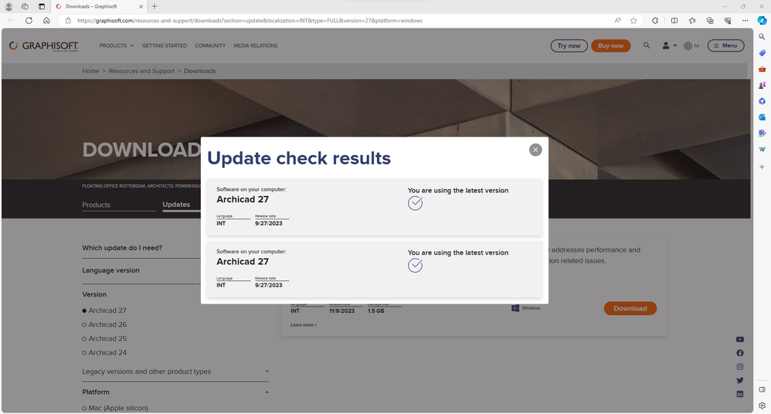Open a new browser tab

155,6
